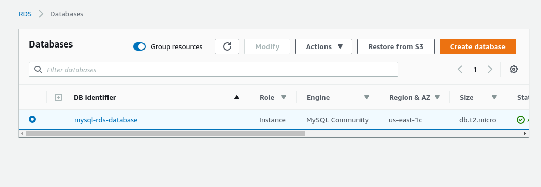
Task: Sort by the Engine column arrow
Action: 367,97
